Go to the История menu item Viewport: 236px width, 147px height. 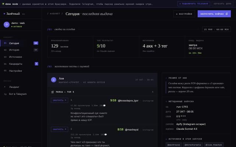tap(21, 50)
